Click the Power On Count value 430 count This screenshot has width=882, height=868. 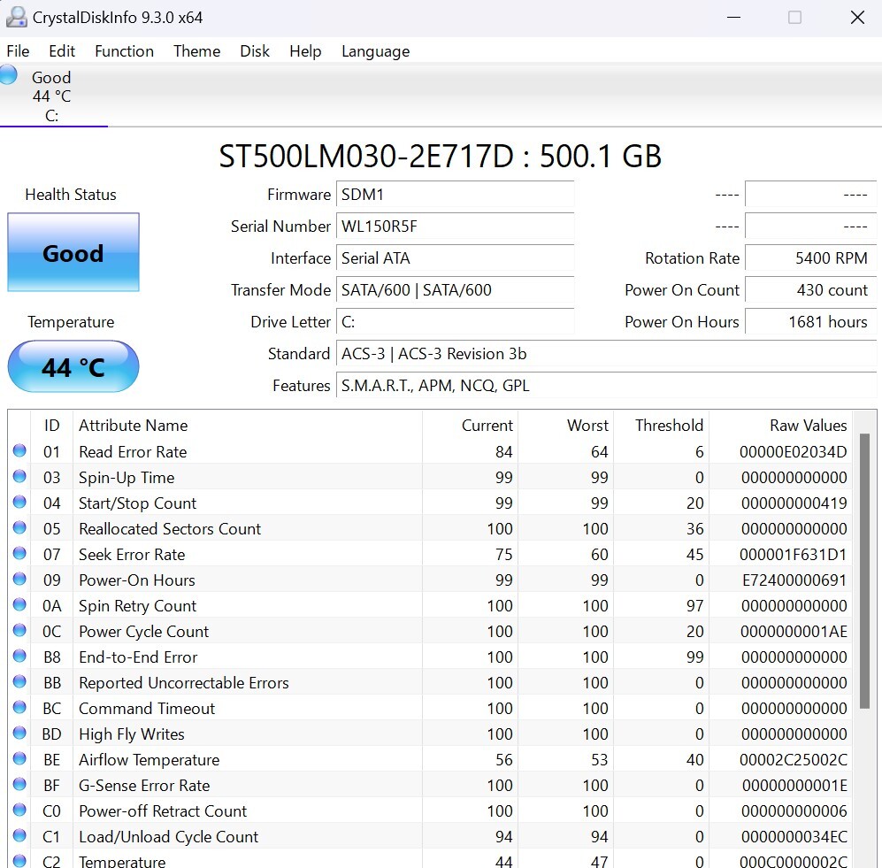pyautogui.click(x=810, y=289)
